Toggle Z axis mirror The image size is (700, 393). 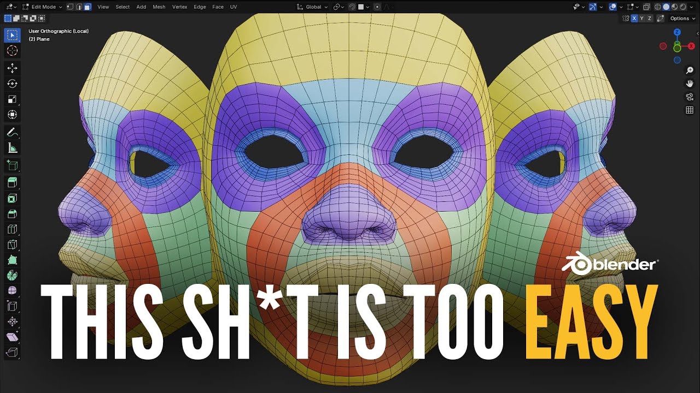[x=650, y=19]
